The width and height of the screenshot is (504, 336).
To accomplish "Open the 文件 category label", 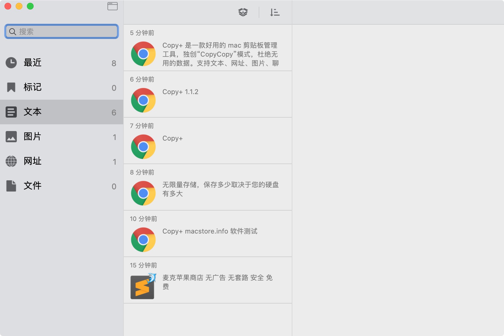I will (x=32, y=186).
